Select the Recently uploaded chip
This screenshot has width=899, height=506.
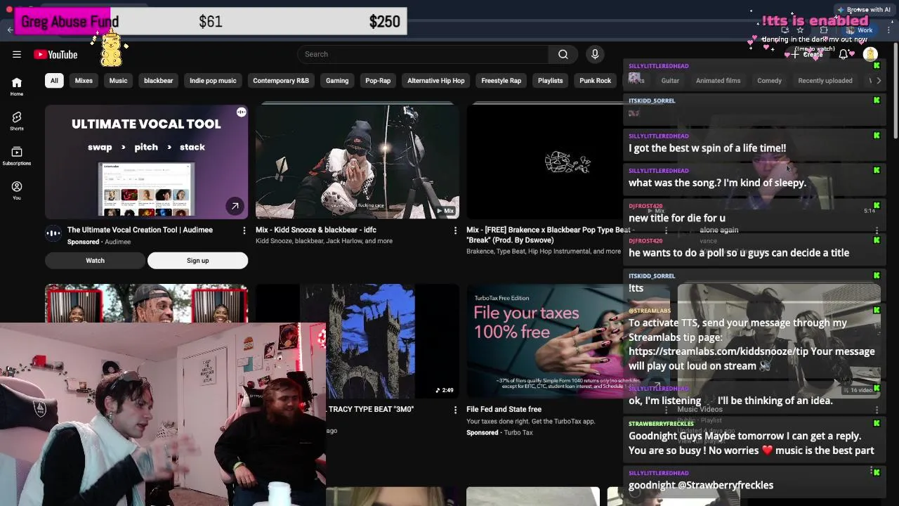(x=825, y=81)
